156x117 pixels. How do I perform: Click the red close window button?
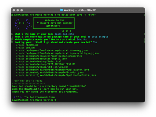tap(14, 10)
